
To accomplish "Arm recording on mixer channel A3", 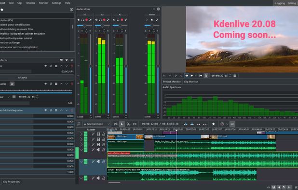I will 122,20.
